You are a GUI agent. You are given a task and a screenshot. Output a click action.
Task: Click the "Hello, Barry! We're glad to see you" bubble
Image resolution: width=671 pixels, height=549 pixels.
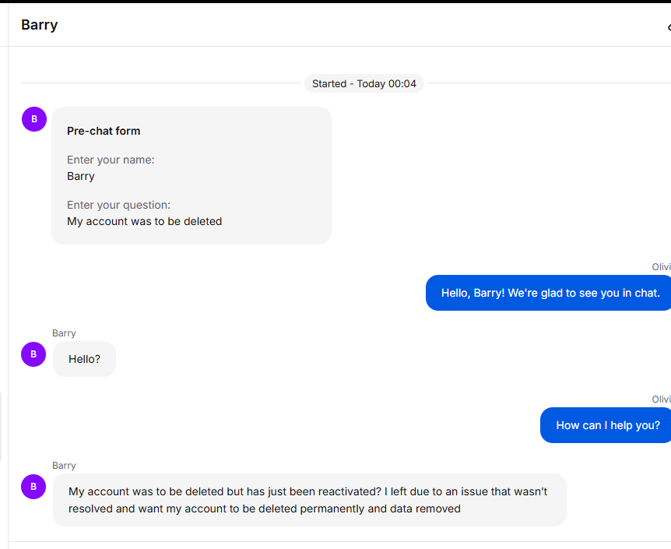click(x=548, y=293)
